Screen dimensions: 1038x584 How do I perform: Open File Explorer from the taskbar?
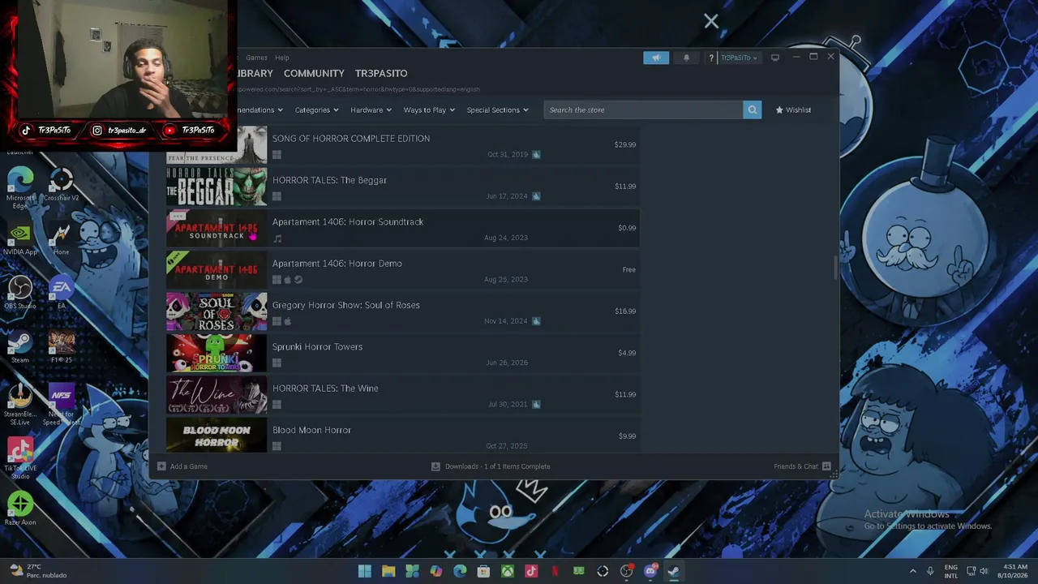click(x=388, y=571)
